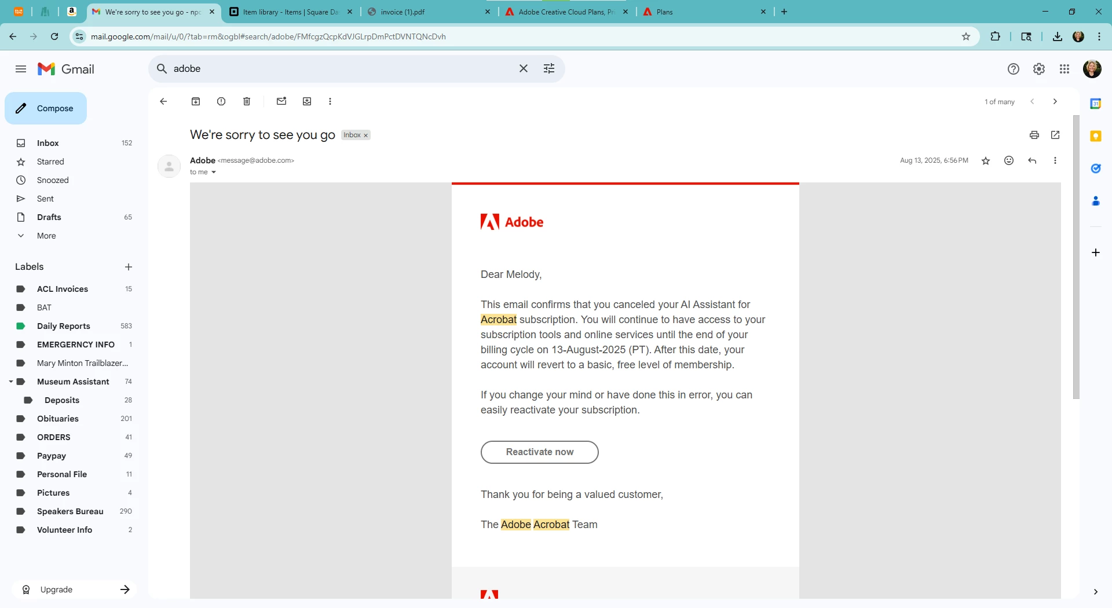Delete the email with trash icon
Viewport: 1112px width, 608px height.
click(x=247, y=101)
